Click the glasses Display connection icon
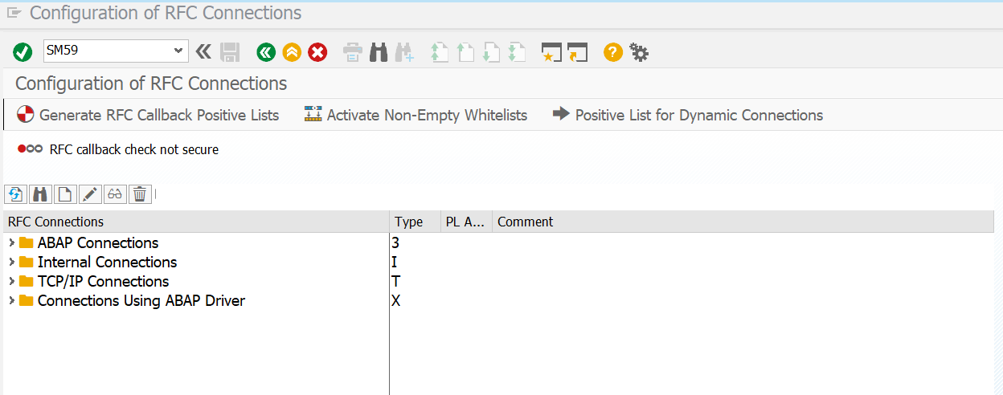This screenshot has width=1003, height=395. click(115, 194)
